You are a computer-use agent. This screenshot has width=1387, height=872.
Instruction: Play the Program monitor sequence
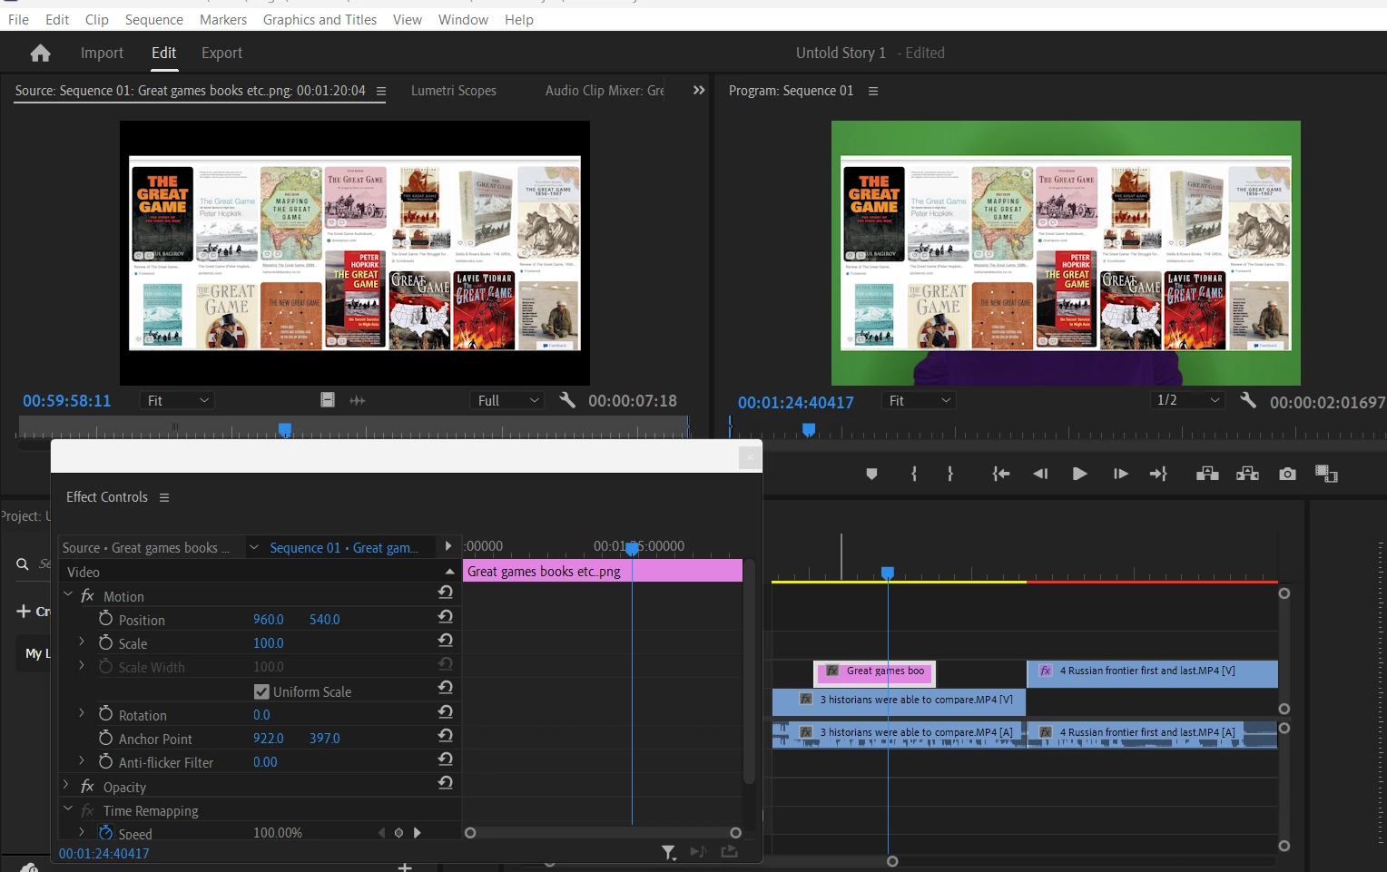click(x=1079, y=474)
